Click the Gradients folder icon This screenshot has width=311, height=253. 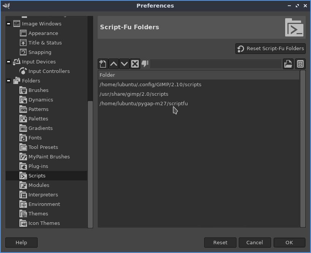click(x=23, y=128)
